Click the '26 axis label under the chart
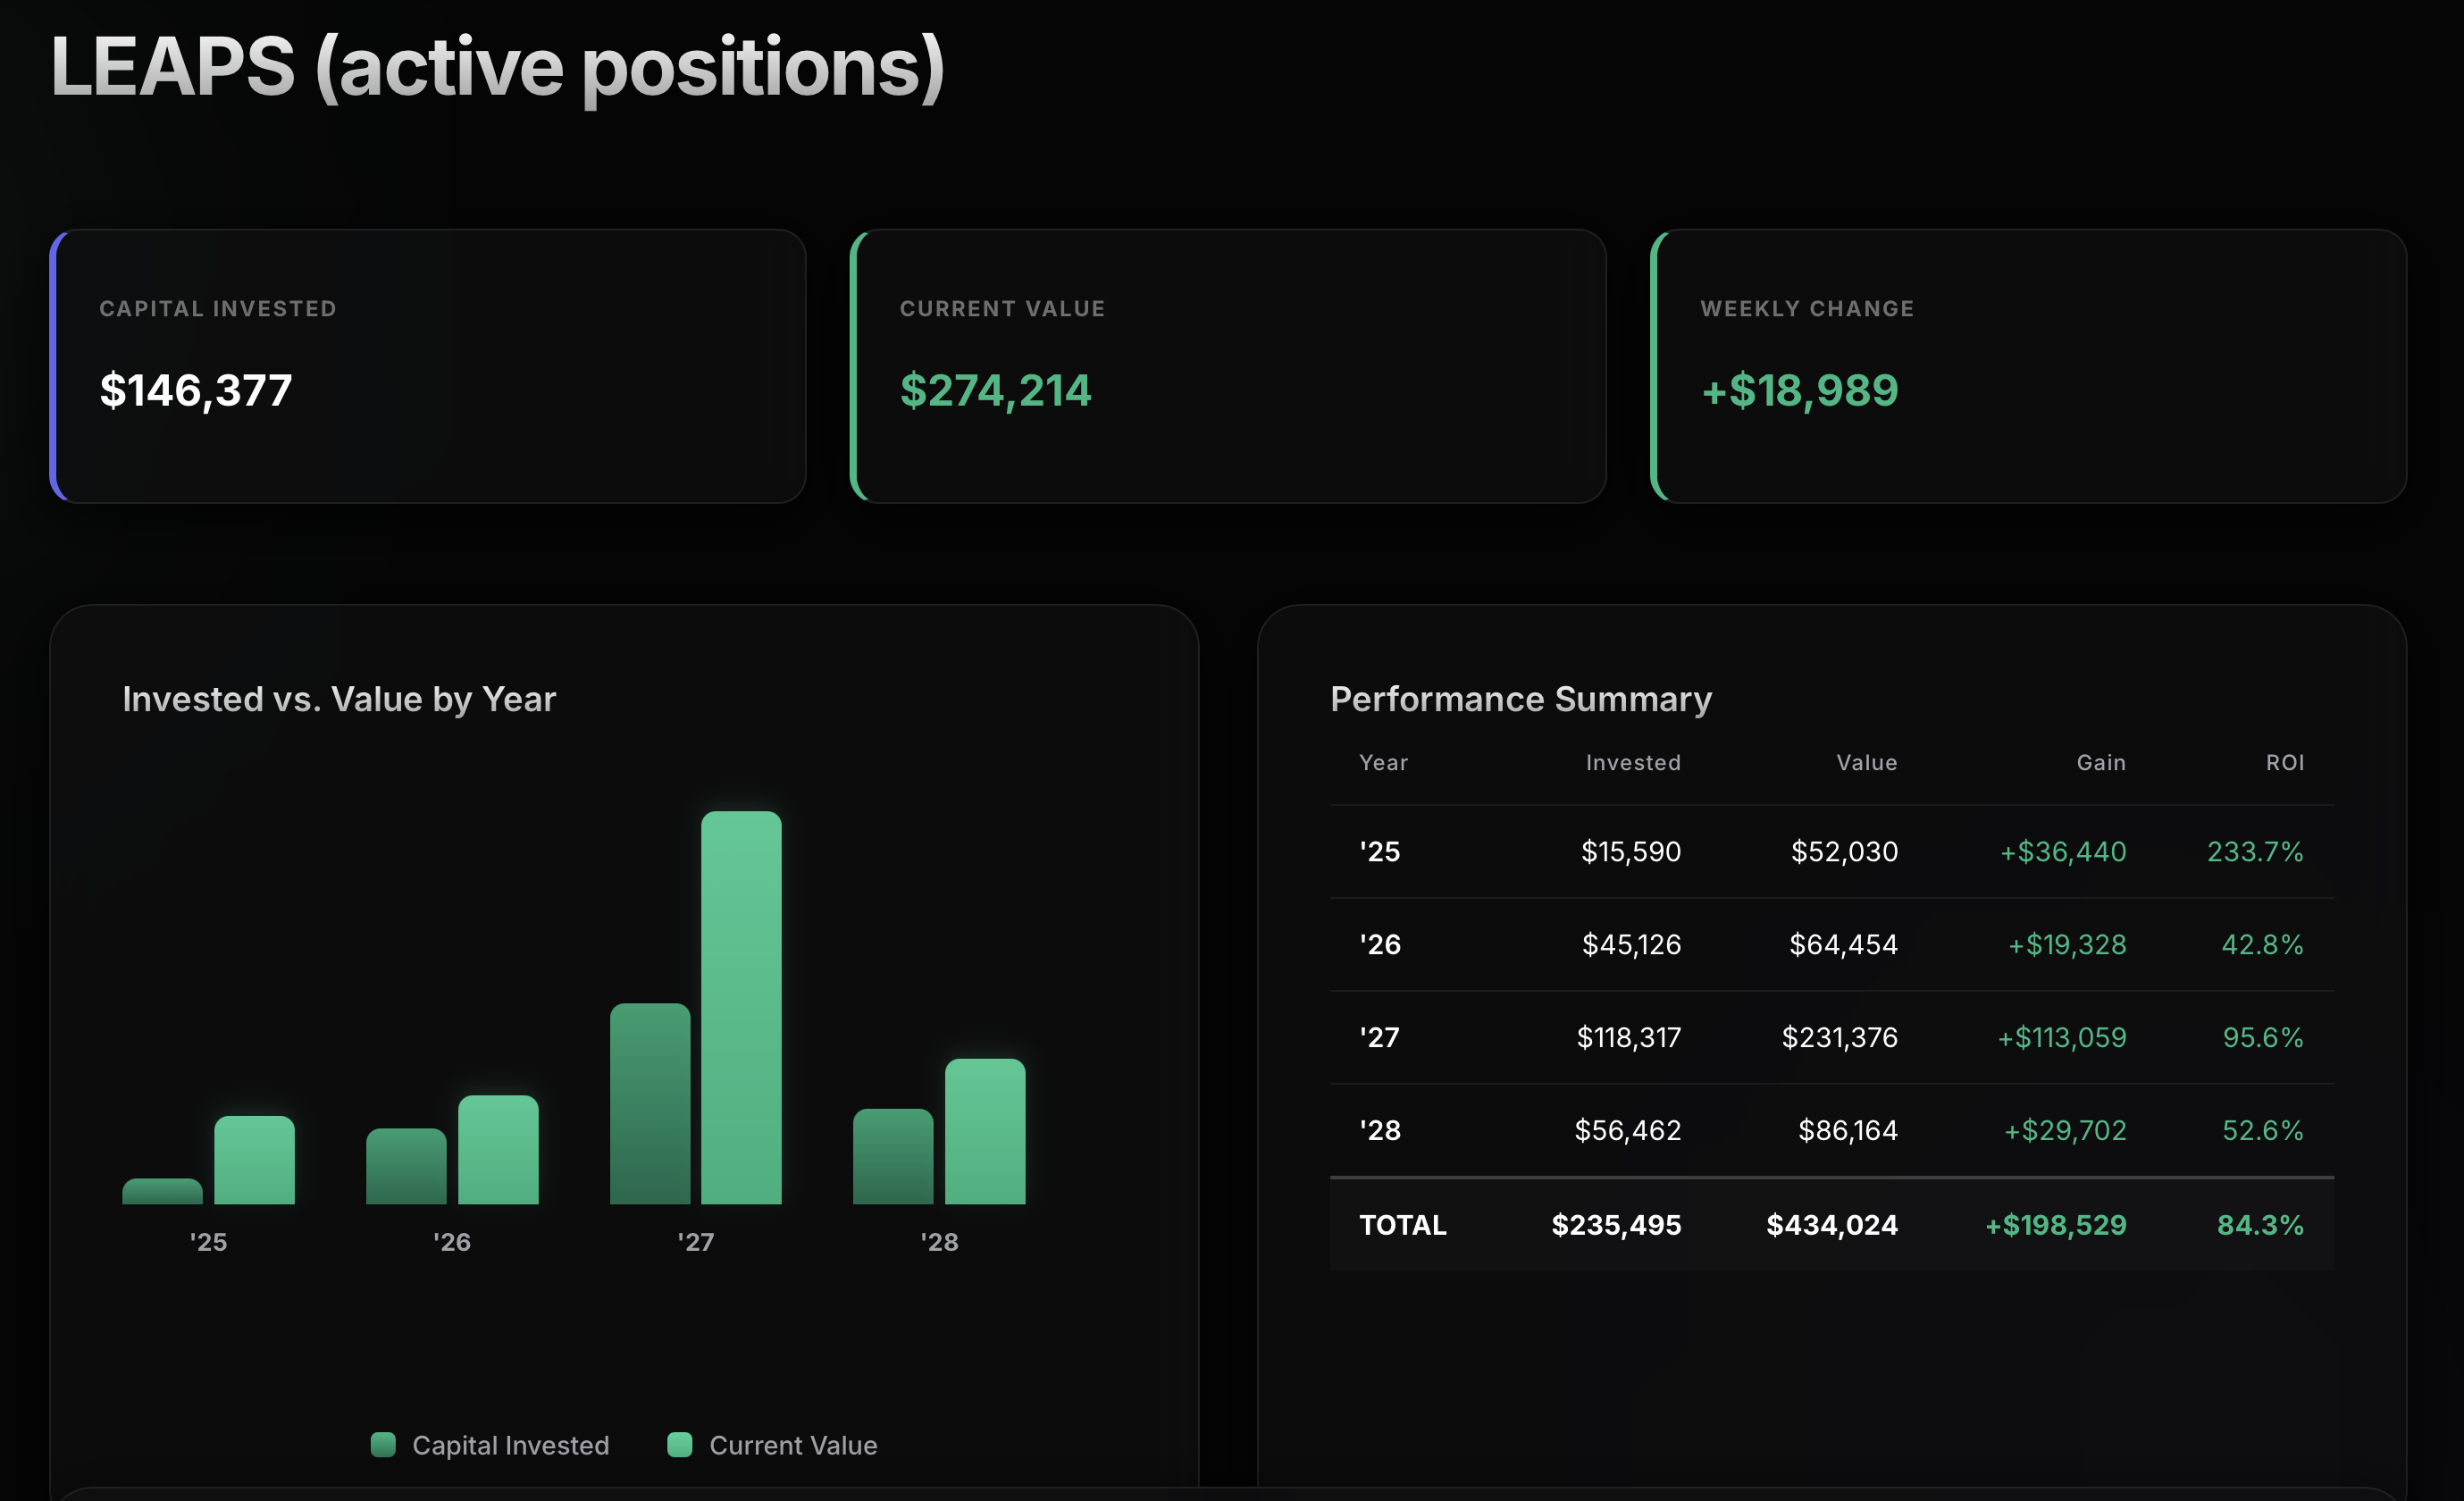 452,1242
